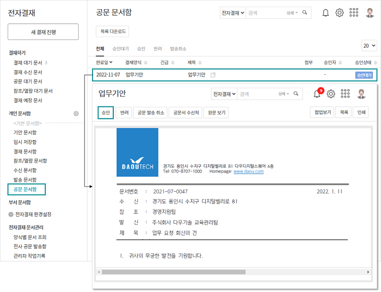Click the user avatar in 공문 문서함 header
The height and width of the screenshot is (292, 381).
370,13
